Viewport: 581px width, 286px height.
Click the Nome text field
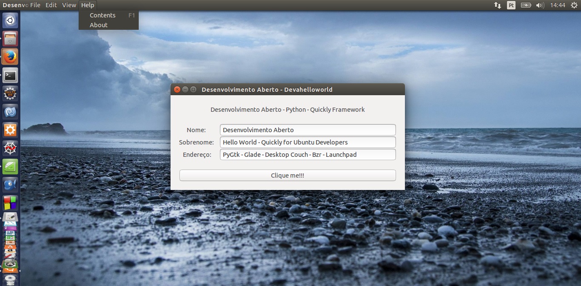308,130
